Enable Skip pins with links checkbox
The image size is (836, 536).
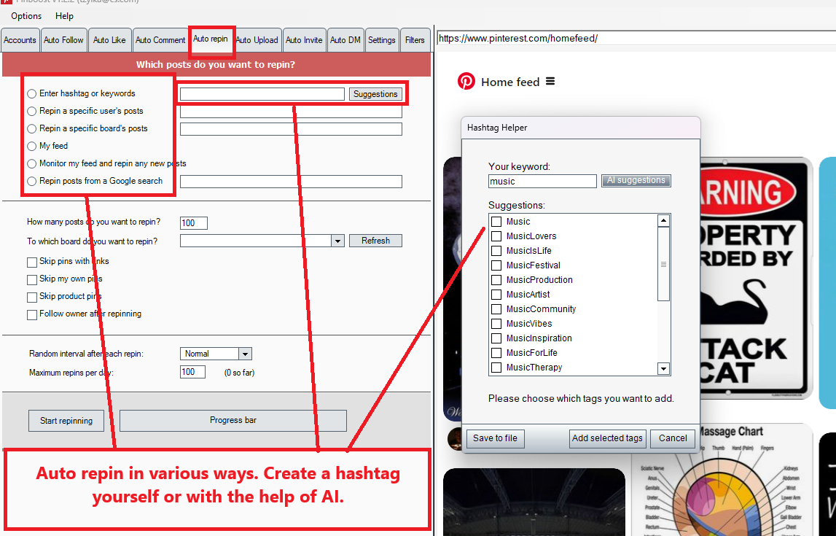32,263
